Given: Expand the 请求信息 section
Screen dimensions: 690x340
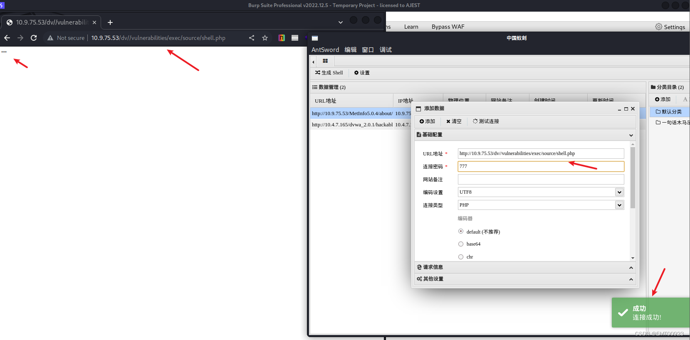Looking at the screenshot, I should tap(525, 267).
